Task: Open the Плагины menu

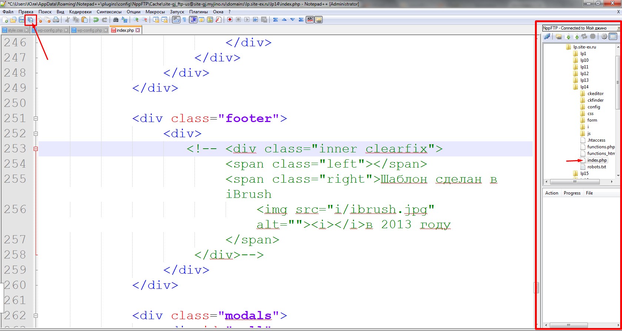Action: [x=199, y=12]
